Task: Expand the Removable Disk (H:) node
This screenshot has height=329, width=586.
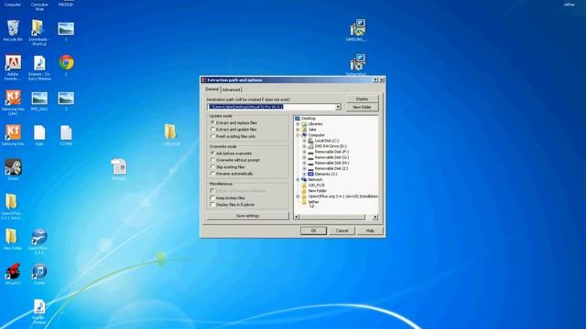Action: pyautogui.click(x=304, y=163)
